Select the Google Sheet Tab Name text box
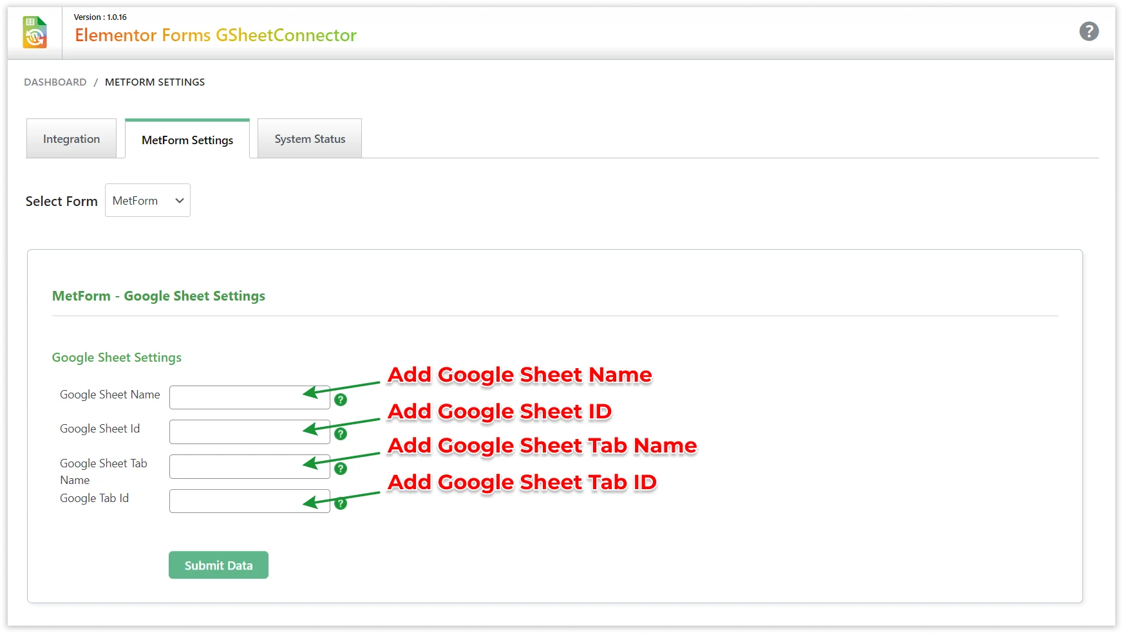1123x634 pixels. point(235,467)
